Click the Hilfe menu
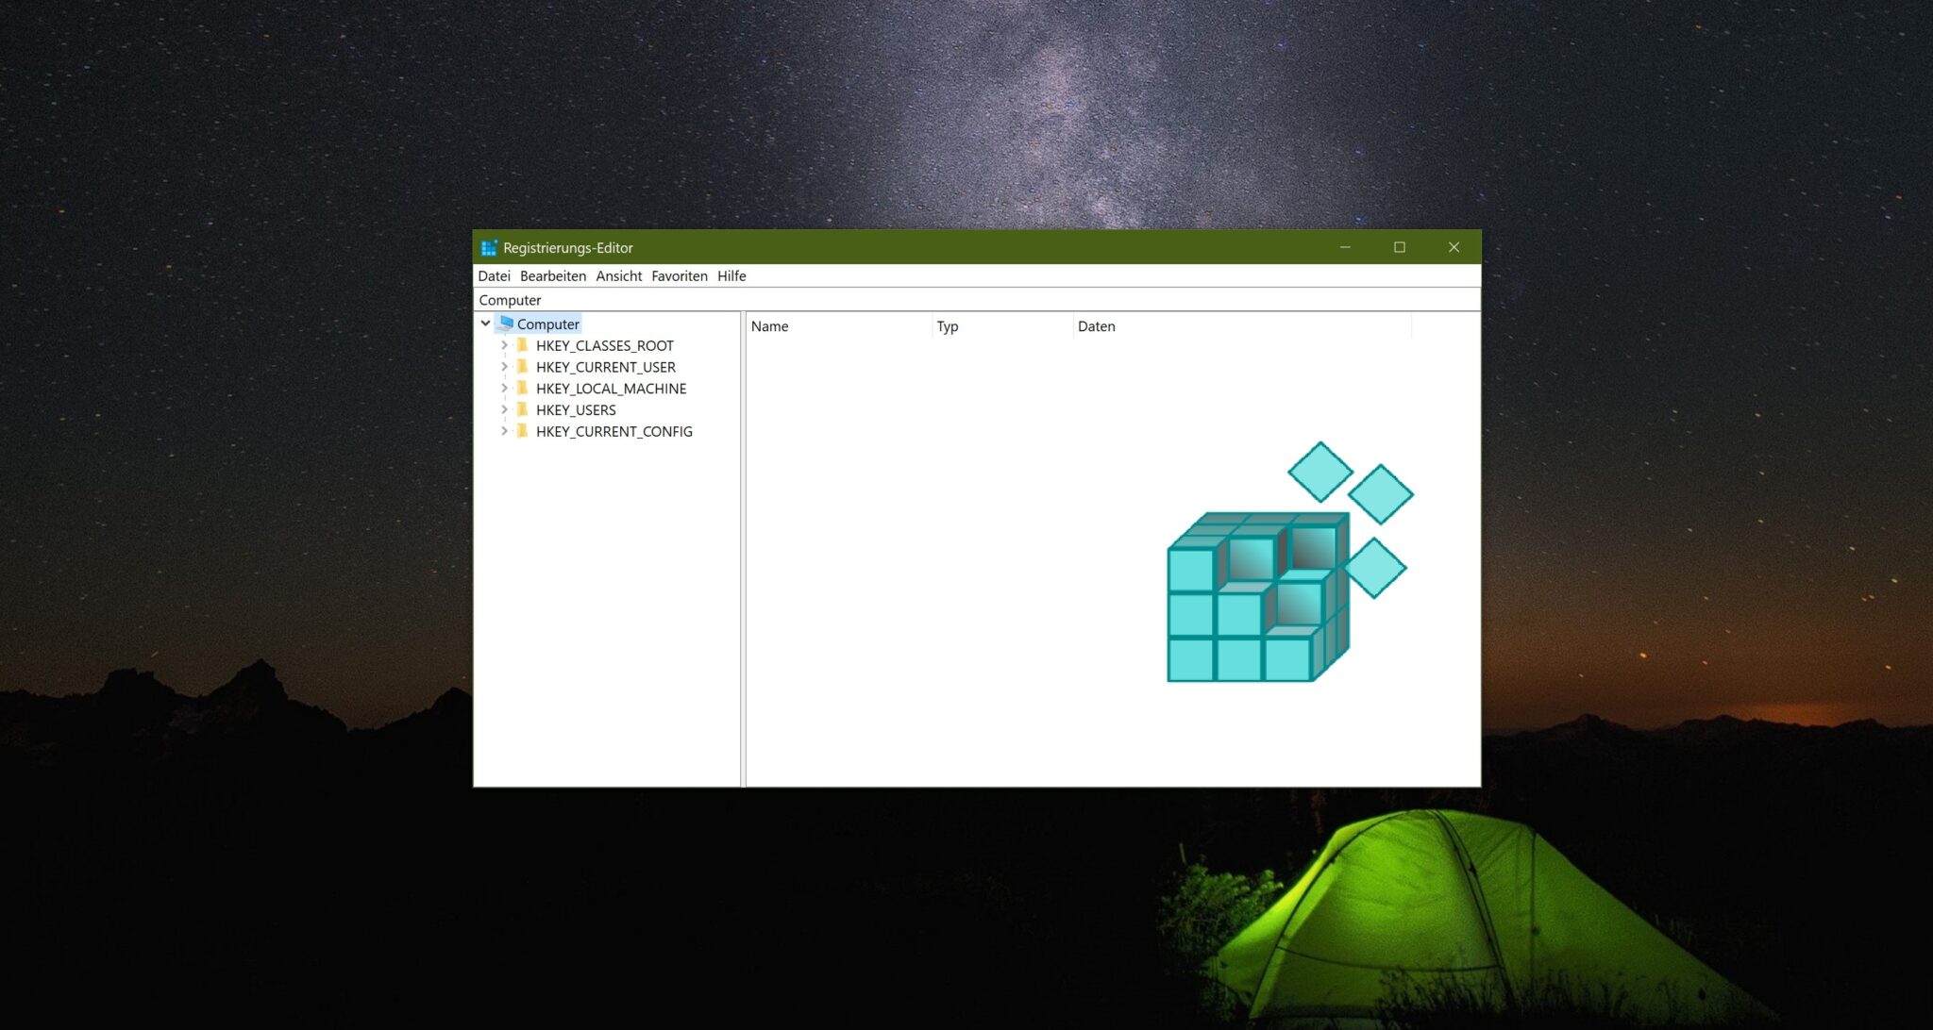 coord(731,275)
